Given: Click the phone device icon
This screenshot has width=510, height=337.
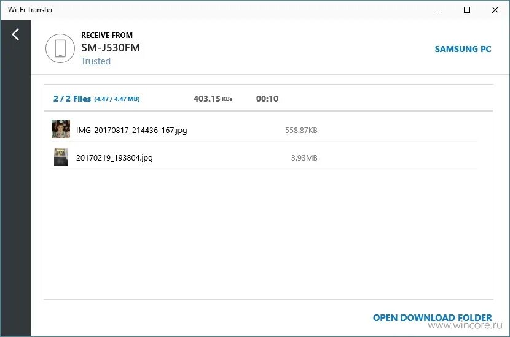Looking at the screenshot, I should click(x=60, y=48).
